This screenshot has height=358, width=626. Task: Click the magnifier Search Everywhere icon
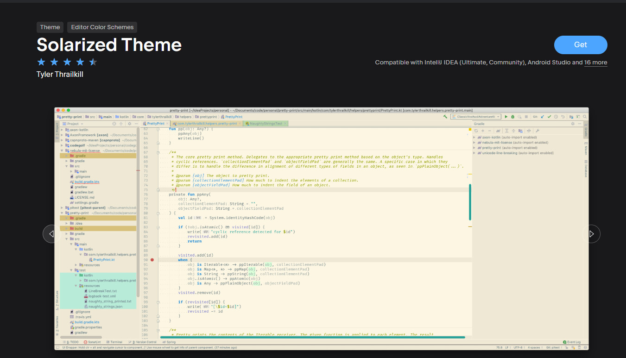pyautogui.click(x=585, y=117)
